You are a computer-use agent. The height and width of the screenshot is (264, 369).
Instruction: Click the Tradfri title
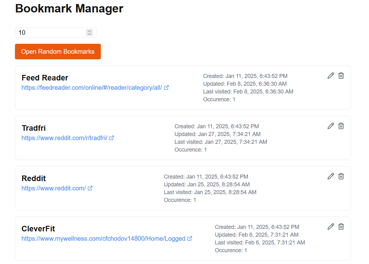(34, 128)
